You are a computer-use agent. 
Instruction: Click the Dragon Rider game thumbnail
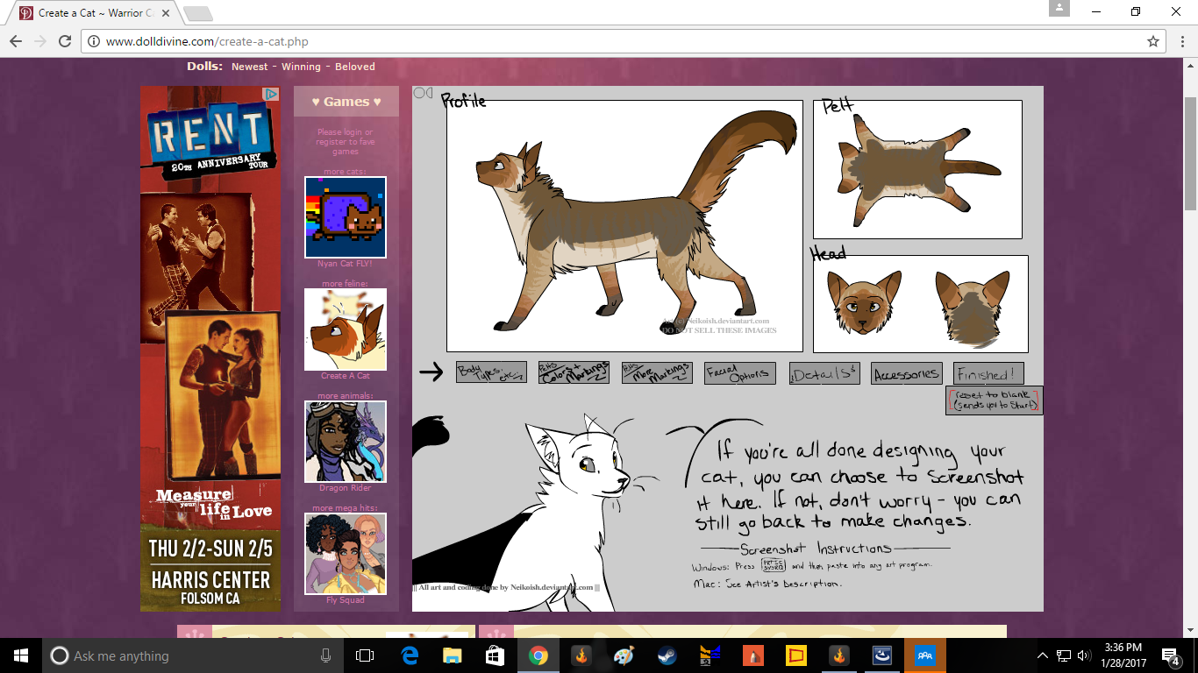coord(346,442)
